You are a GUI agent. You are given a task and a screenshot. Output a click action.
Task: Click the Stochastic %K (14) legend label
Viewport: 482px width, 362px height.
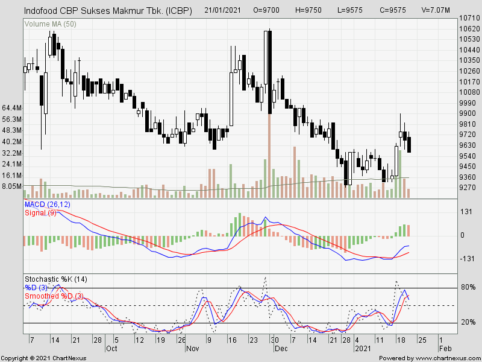point(56,279)
